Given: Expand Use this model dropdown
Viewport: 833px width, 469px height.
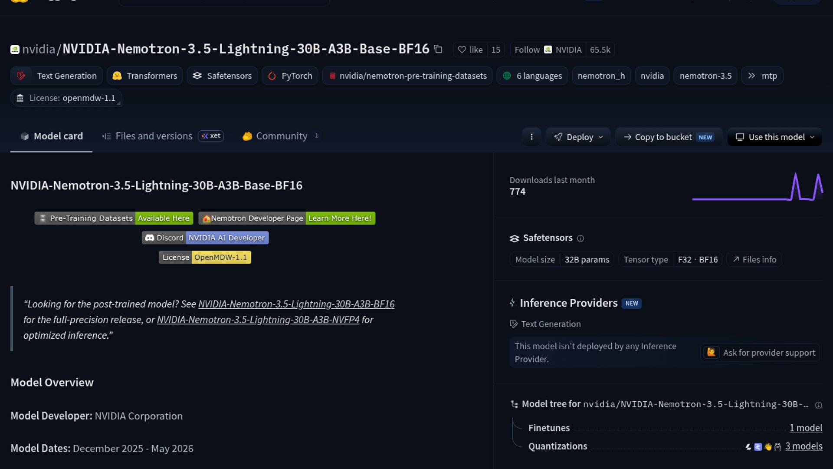Looking at the screenshot, I should coord(775,137).
